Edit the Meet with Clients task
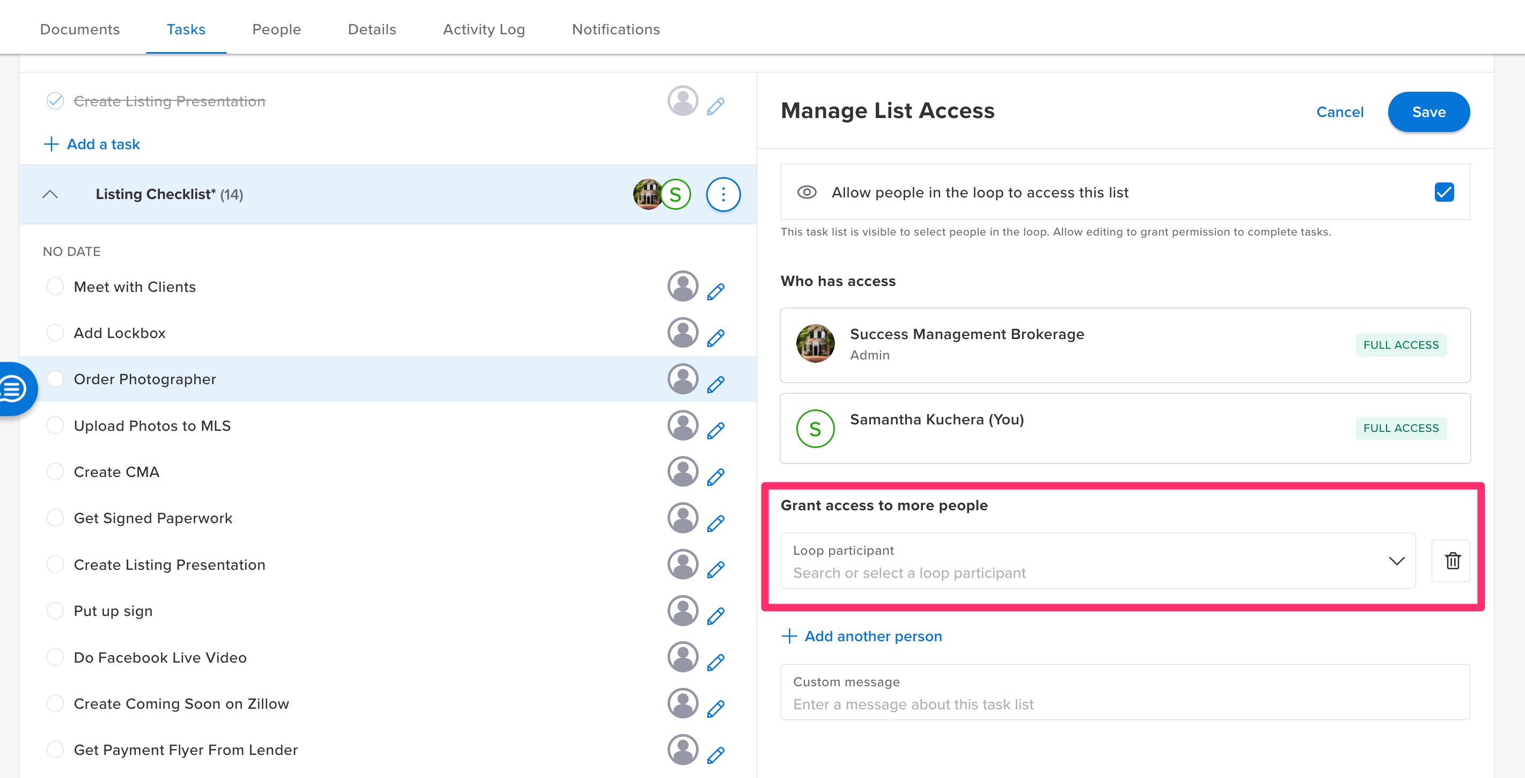This screenshot has height=778, width=1525. 716,290
